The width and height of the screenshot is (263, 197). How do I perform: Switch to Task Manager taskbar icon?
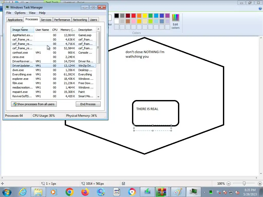193,192
